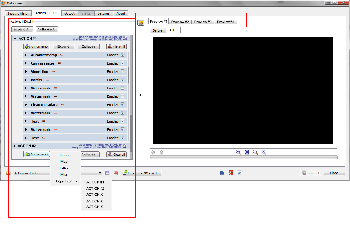Click the fit-to-window preview icon
350x243 pixels.
click(247, 152)
